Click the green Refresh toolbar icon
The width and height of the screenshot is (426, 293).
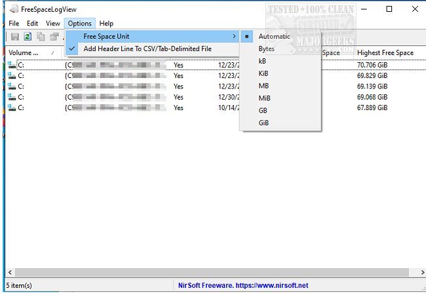click(x=28, y=37)
